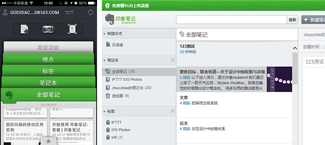325x145 pixels.
Task: Click the 新建笔记 button
Action: pos(313,20)
